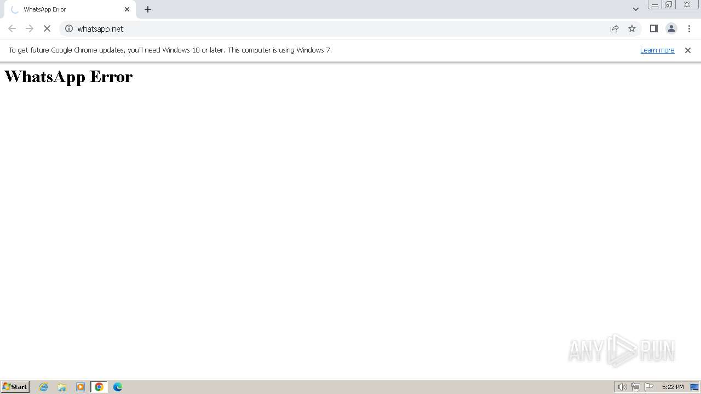
Task: Click the WhatsApp Error heading
Action: [68, 77]
